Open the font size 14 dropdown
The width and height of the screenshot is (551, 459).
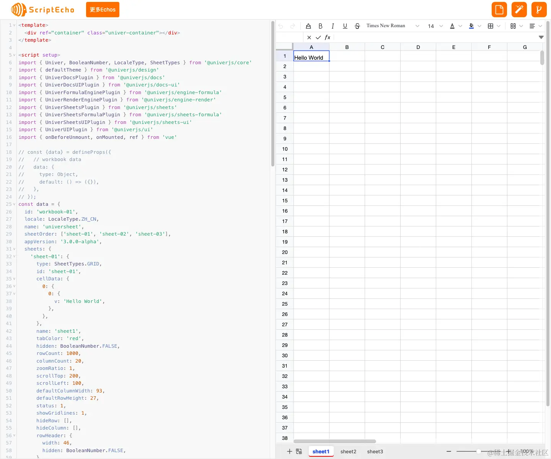coord(435,26)
